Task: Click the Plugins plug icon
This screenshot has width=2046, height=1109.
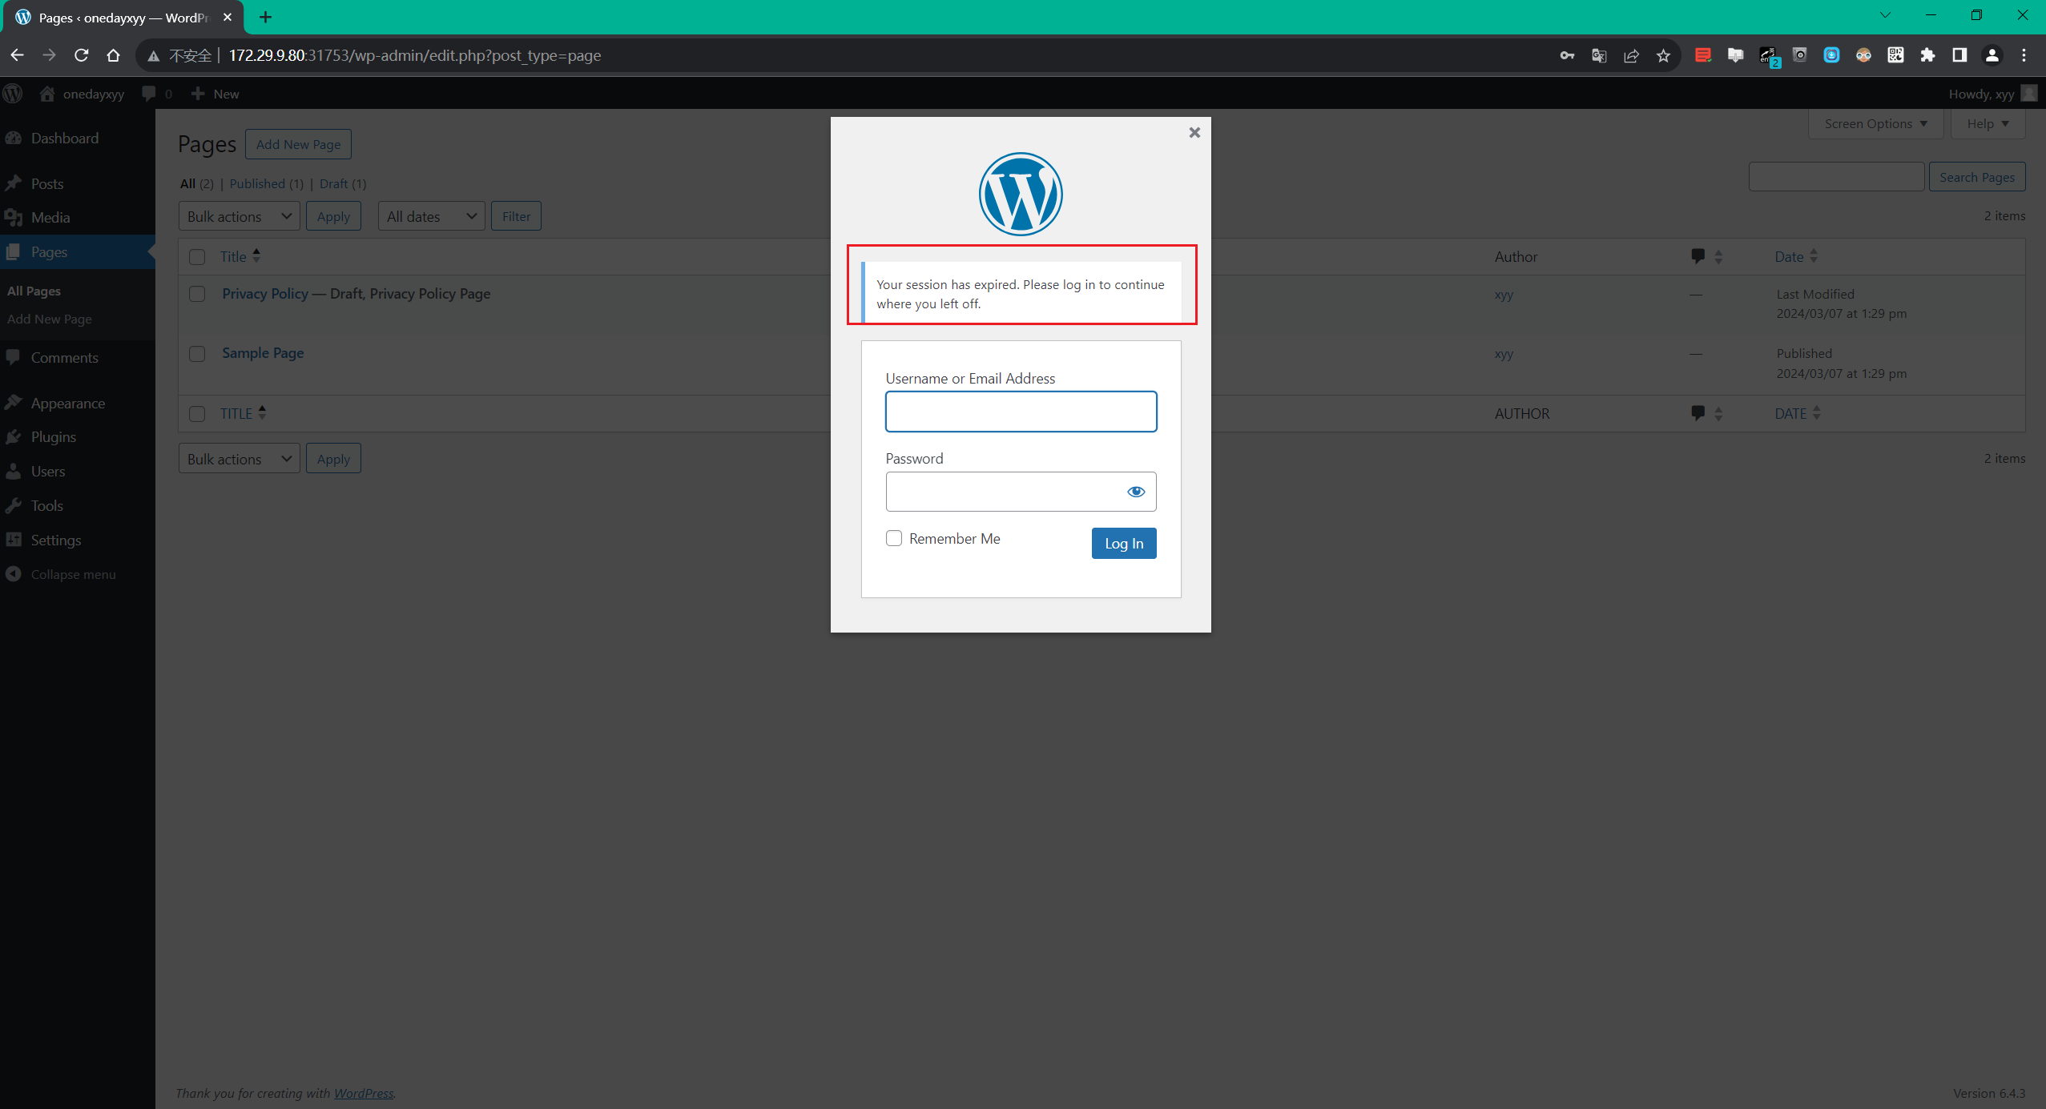Action: pyautogui.click(x=14, y=436)
